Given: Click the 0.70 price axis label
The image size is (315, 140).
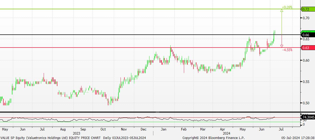Looking at the screenshot, I should pyautogui.click(x=306, y=18).
